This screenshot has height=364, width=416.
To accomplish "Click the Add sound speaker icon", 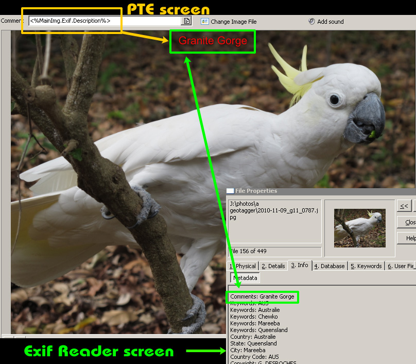I will coord(311,22).
